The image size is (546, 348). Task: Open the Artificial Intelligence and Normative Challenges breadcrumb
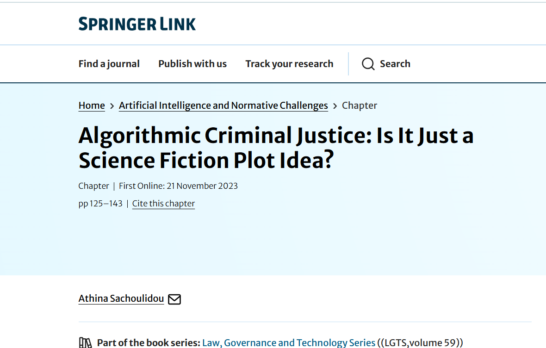click(x=223, y=106)
